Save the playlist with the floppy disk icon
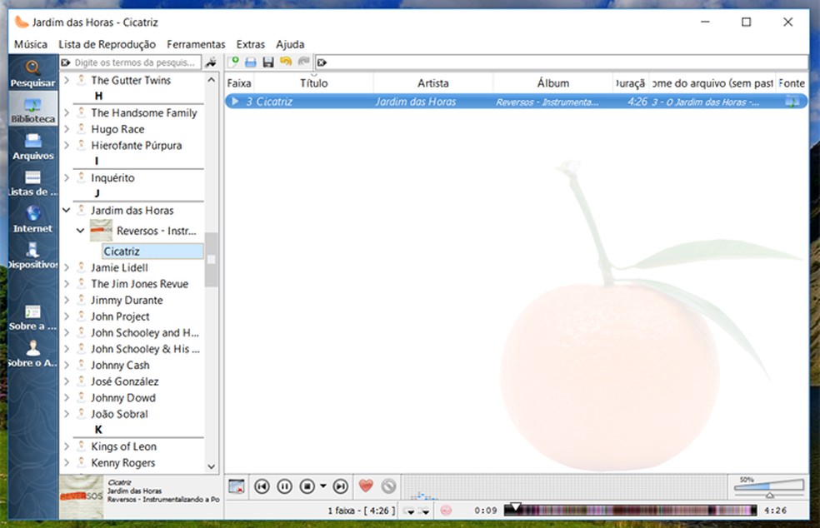The height and width of the screenshot is (528, 820). pyautogui.click(x=268, y=62)
